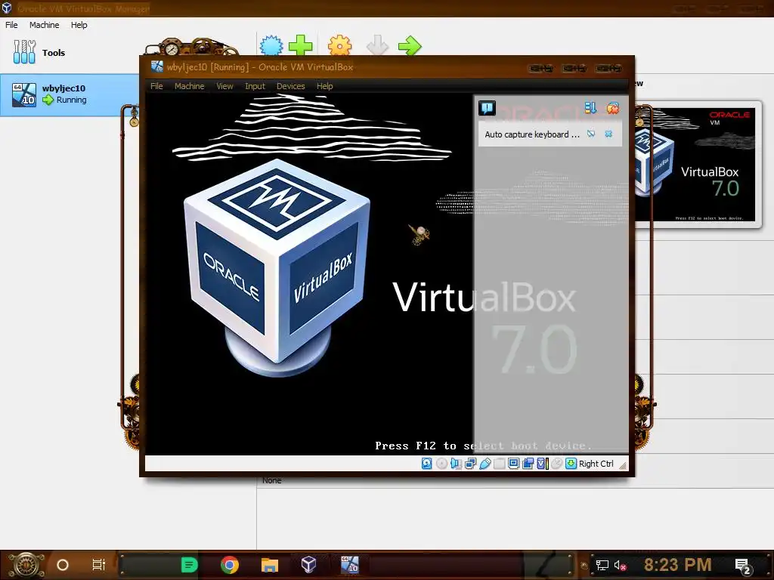The width and height of the screenshot is (774, 580).
Task: Open Help menu in the running VM window
Action: coord(324,86)
